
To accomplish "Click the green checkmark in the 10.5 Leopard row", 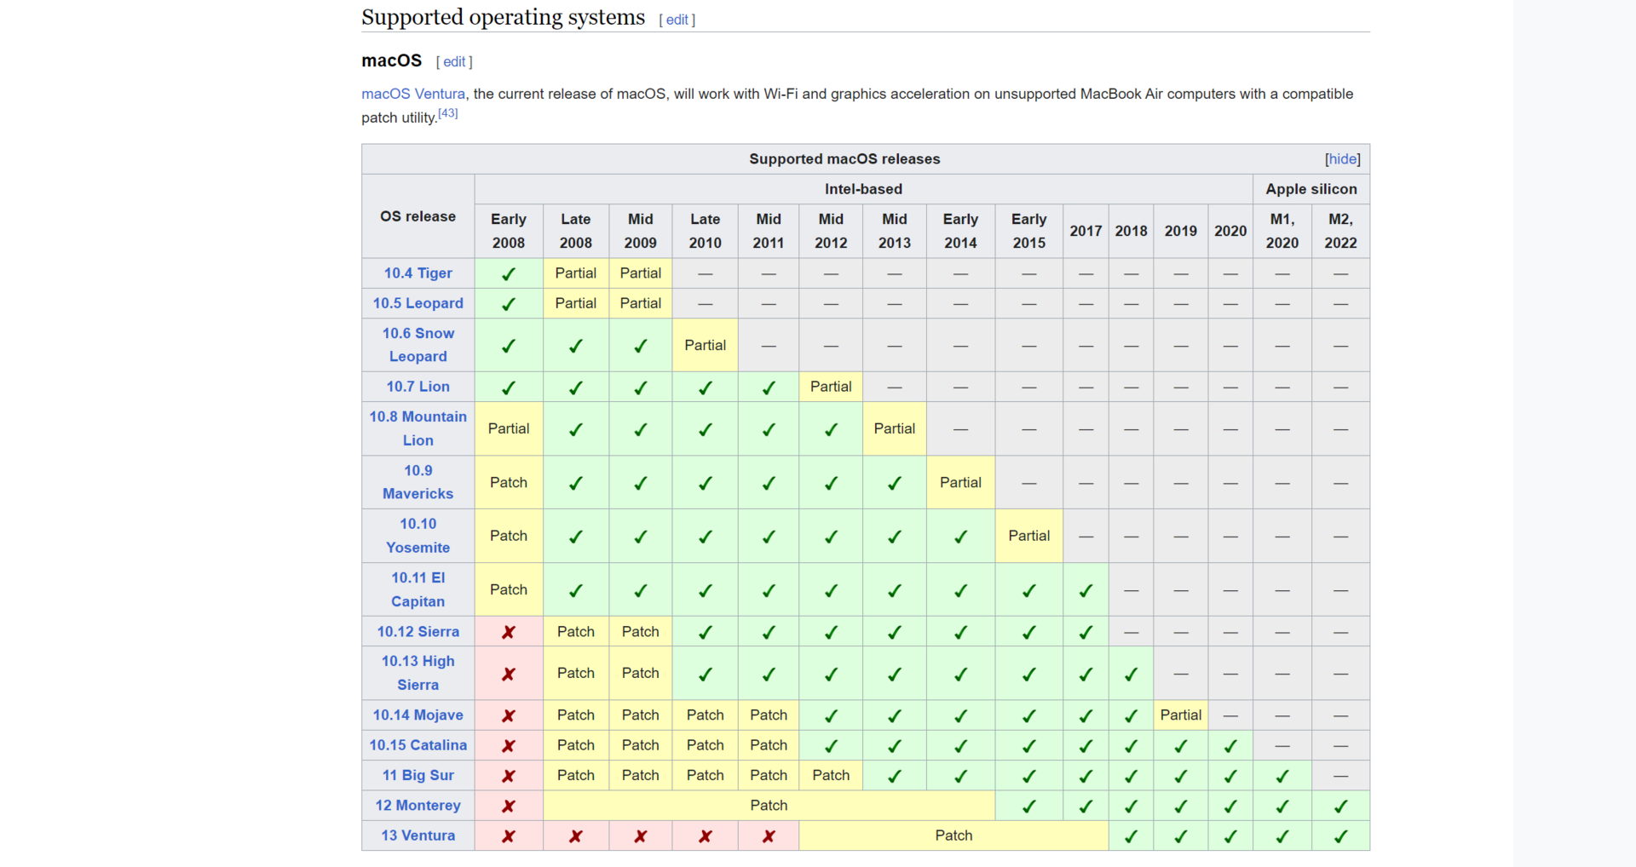I will [509, 304].
